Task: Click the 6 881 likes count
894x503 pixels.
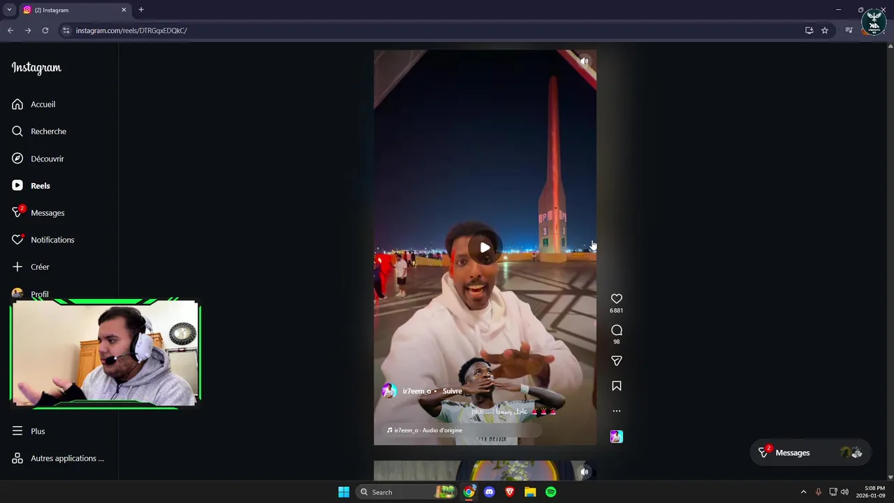Action: pos(617,310)
